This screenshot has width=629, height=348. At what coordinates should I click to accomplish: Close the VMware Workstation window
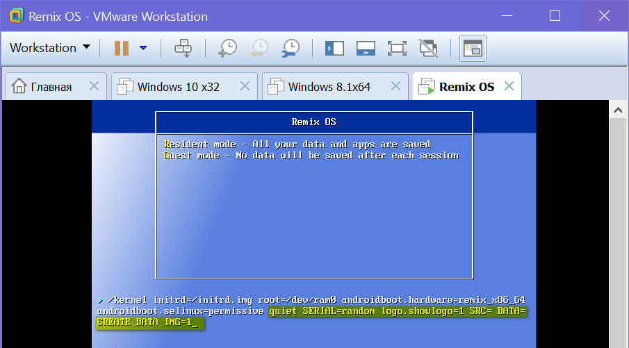click(x=604, y=16)
